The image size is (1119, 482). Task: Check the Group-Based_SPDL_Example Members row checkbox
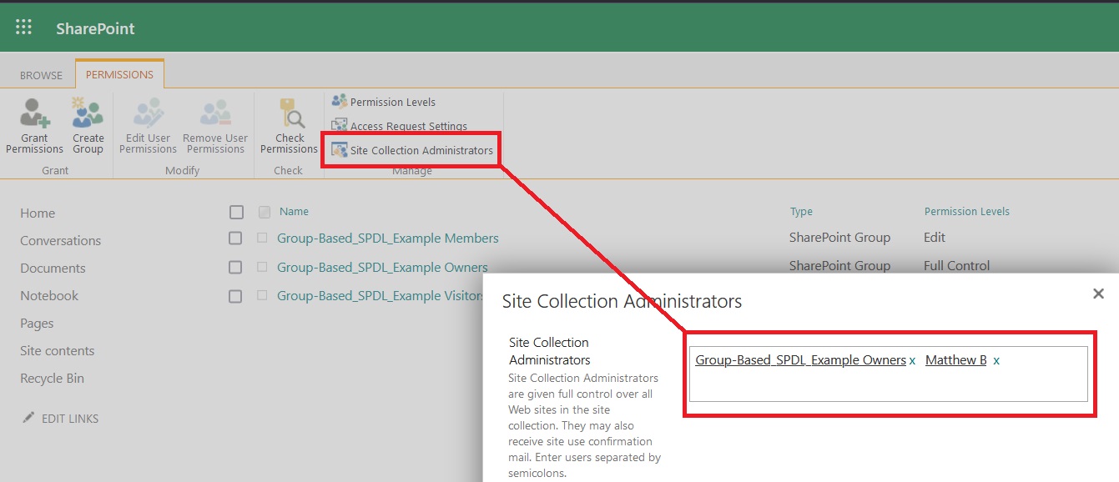point(236,238)
